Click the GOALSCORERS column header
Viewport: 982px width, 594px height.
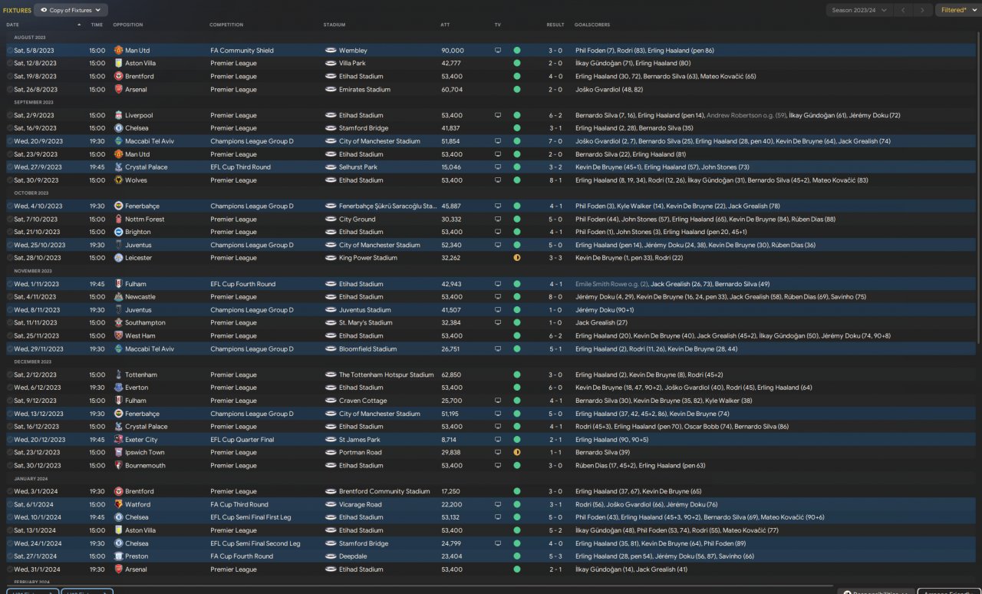592,25
